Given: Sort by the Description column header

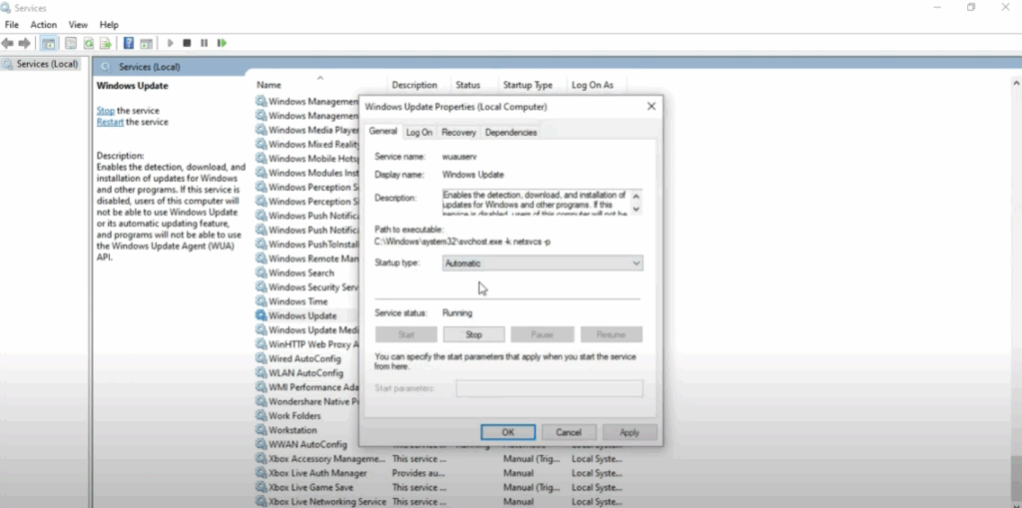Looking at the screenshot, I should [x=414, y=85].
